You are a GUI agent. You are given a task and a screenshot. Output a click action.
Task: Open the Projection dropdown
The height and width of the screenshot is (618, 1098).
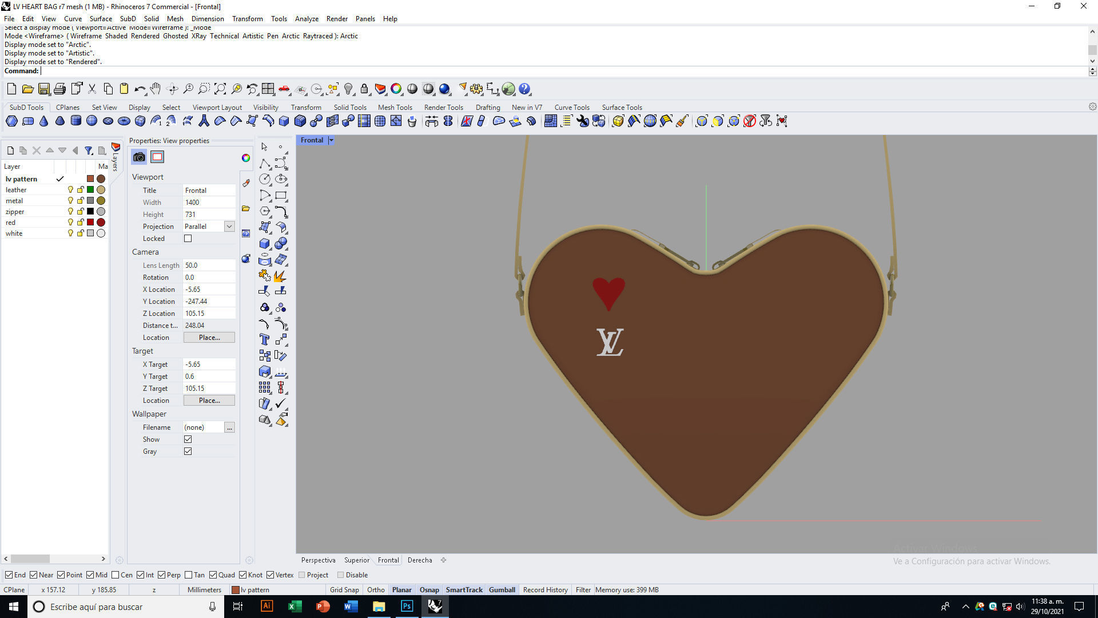pyautogui.click(x=229, y=227)
